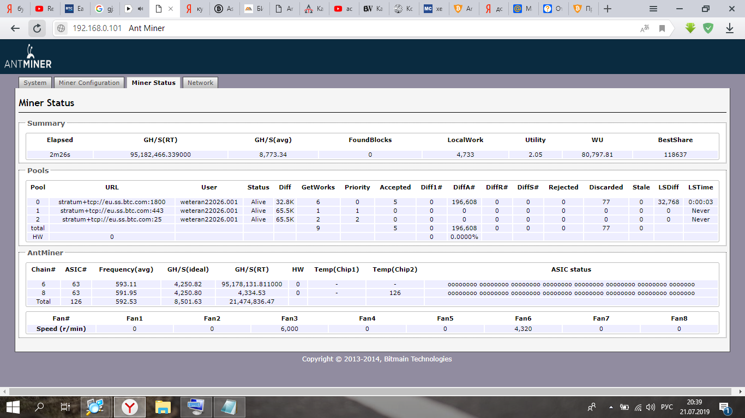
Task: Bookmark this page with the bookmark icon
Action: 662,28
